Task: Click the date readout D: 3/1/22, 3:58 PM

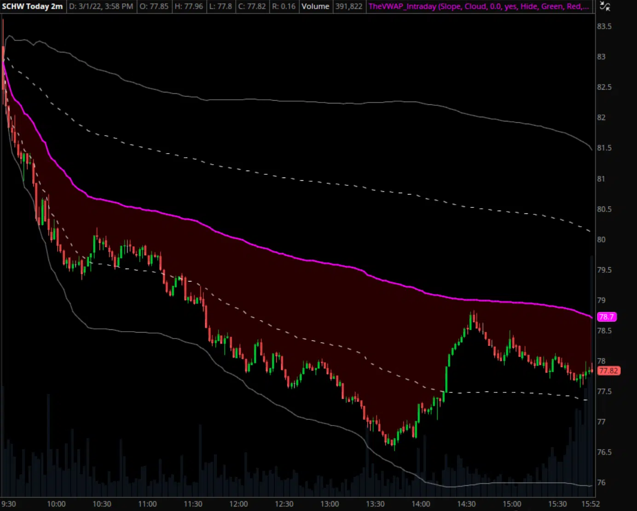Action: 101,6
